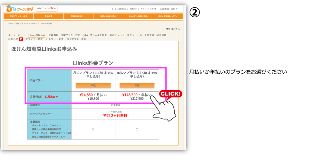Click ログアウト link in top header
This screenshot has width=330, height=162.
click(x=154, y=9)
